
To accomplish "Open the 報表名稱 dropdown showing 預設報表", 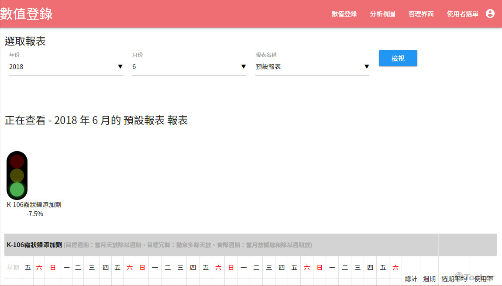I will (x=312, y=66).
